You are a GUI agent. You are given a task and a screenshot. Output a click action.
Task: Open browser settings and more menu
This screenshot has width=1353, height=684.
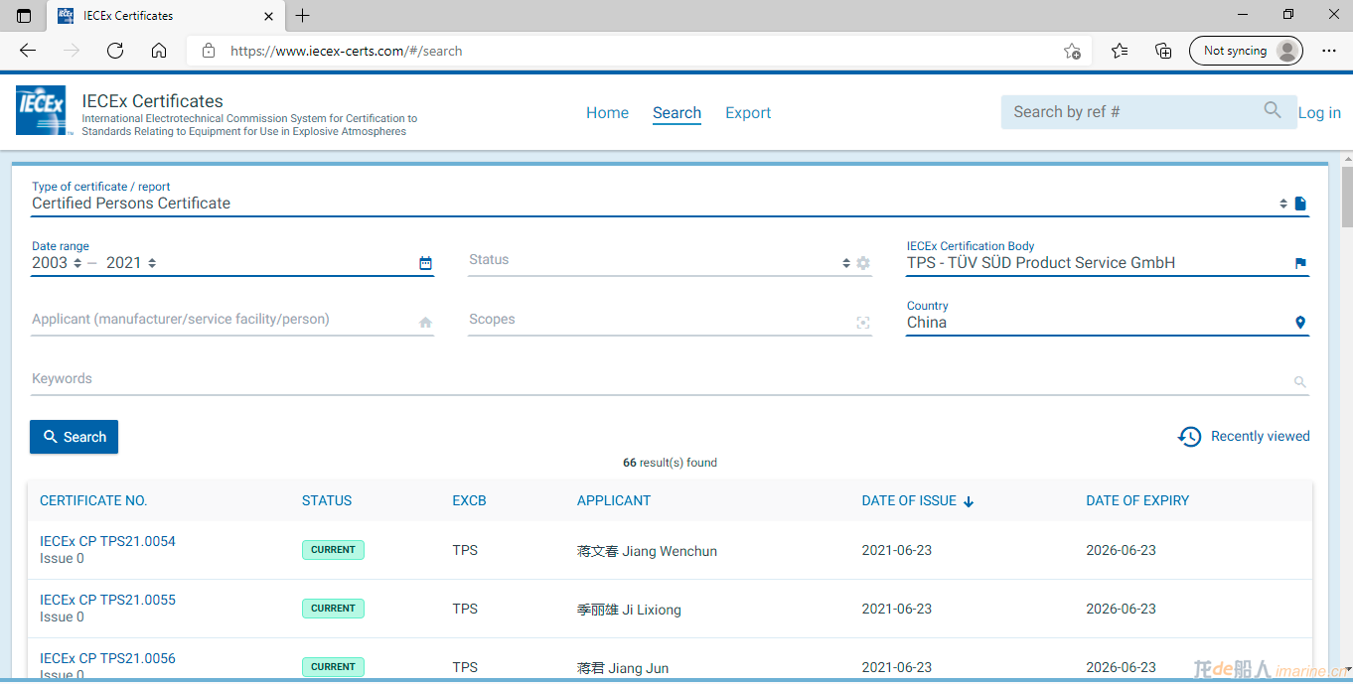click(x=1329, y=51)
